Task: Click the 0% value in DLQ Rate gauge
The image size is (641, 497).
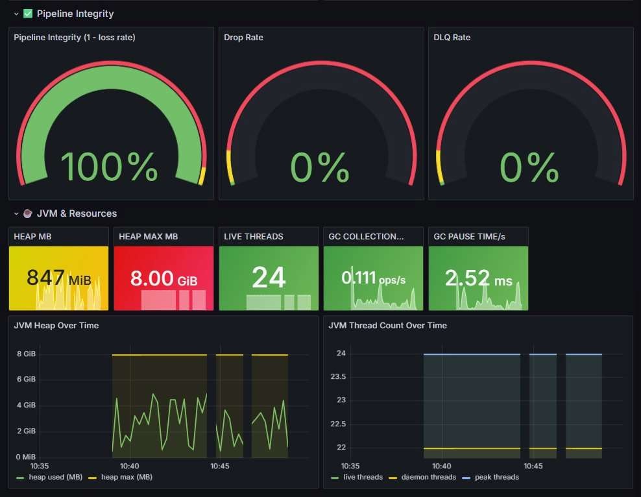Action: (x=529, y=166)
